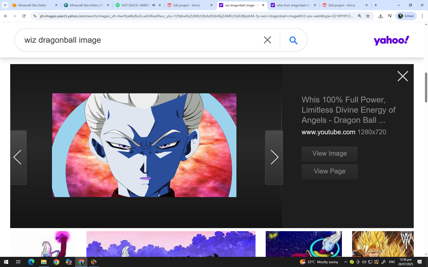The width and height of the screenshot is (428, 267).
Task: Open the Minecraft taskbar icon
Action: coord(93,262)
